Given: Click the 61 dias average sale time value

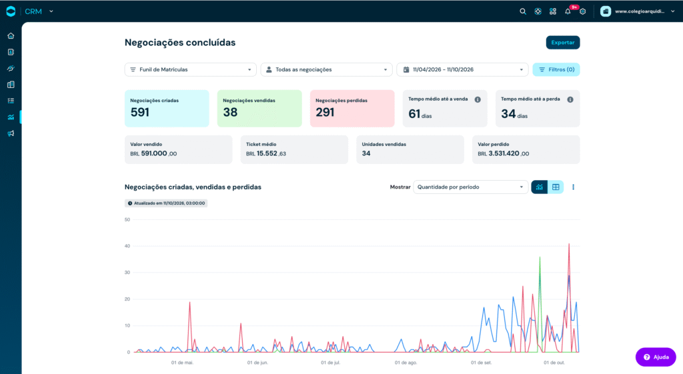Looking at the screenshot, I should click(x=420, y=114).
